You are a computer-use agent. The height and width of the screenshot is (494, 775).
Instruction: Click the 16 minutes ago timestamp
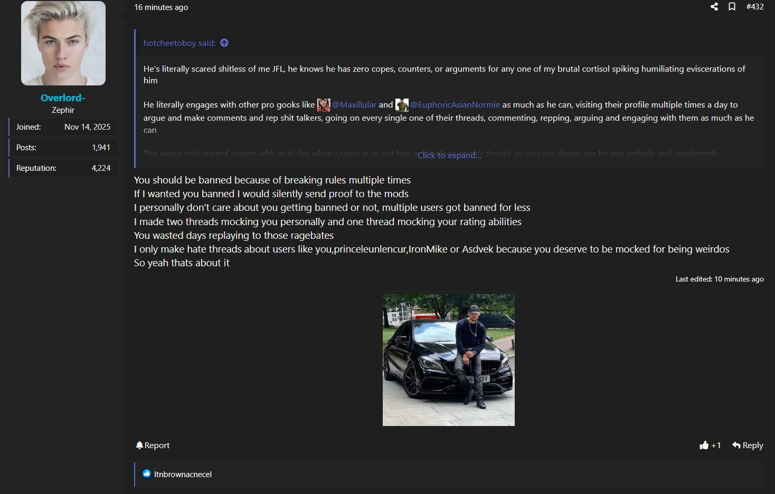pyautogui.click(x=161, y=7)
